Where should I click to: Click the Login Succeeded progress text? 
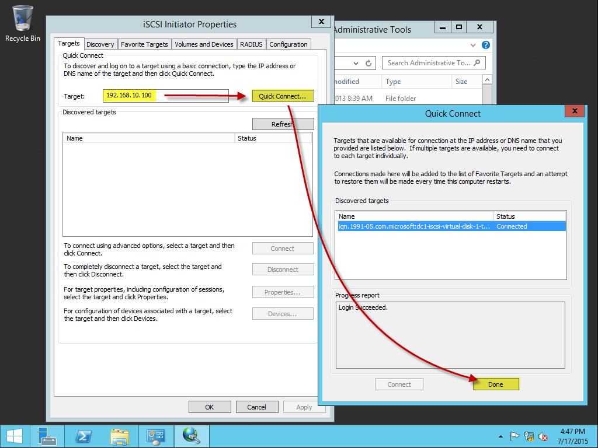pyautogui.click(x=363, y=307)
